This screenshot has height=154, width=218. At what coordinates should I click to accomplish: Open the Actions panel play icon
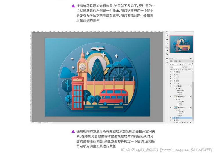point(167,50)
